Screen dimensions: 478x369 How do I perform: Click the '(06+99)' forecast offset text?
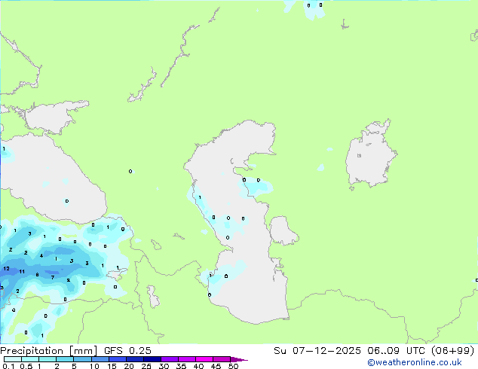(453, 351)
